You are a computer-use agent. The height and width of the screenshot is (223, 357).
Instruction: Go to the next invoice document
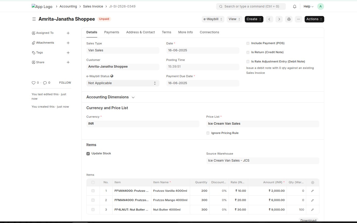279,19
